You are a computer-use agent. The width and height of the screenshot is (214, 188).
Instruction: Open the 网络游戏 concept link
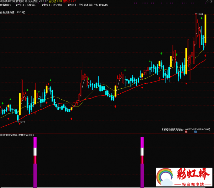(83, 5)
